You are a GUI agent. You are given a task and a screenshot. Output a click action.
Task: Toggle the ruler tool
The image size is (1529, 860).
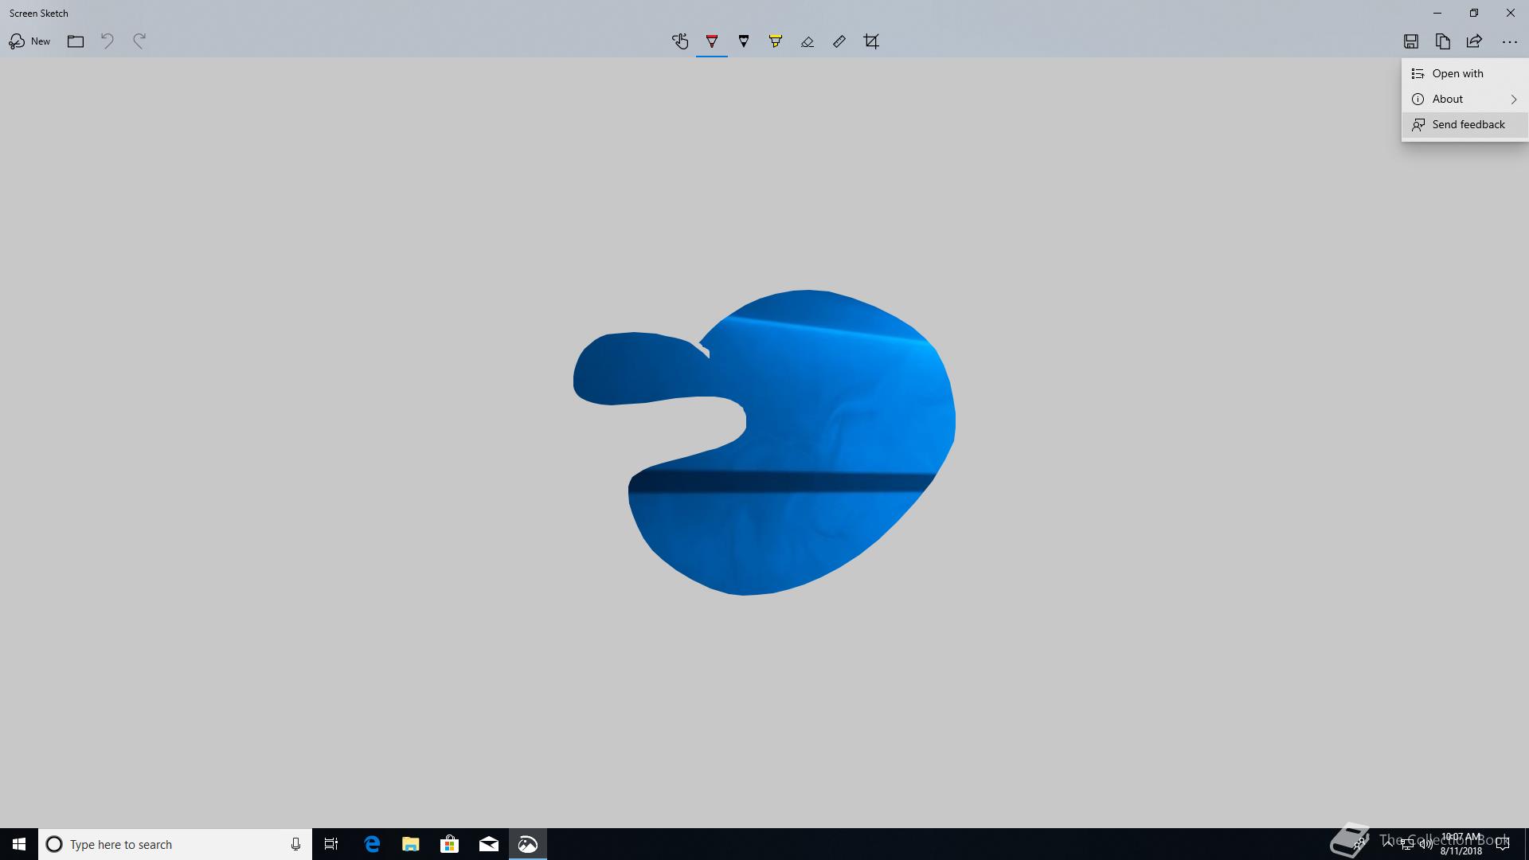pos(839,41)
